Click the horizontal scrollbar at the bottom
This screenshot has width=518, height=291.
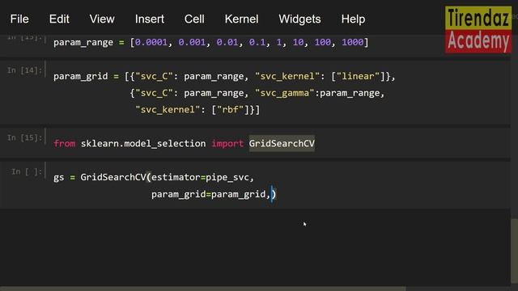point(203,289)
